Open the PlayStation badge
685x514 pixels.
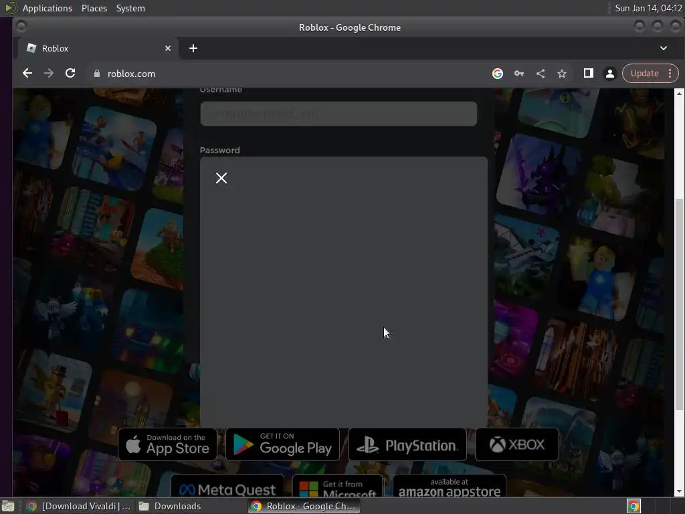(407, 444)
